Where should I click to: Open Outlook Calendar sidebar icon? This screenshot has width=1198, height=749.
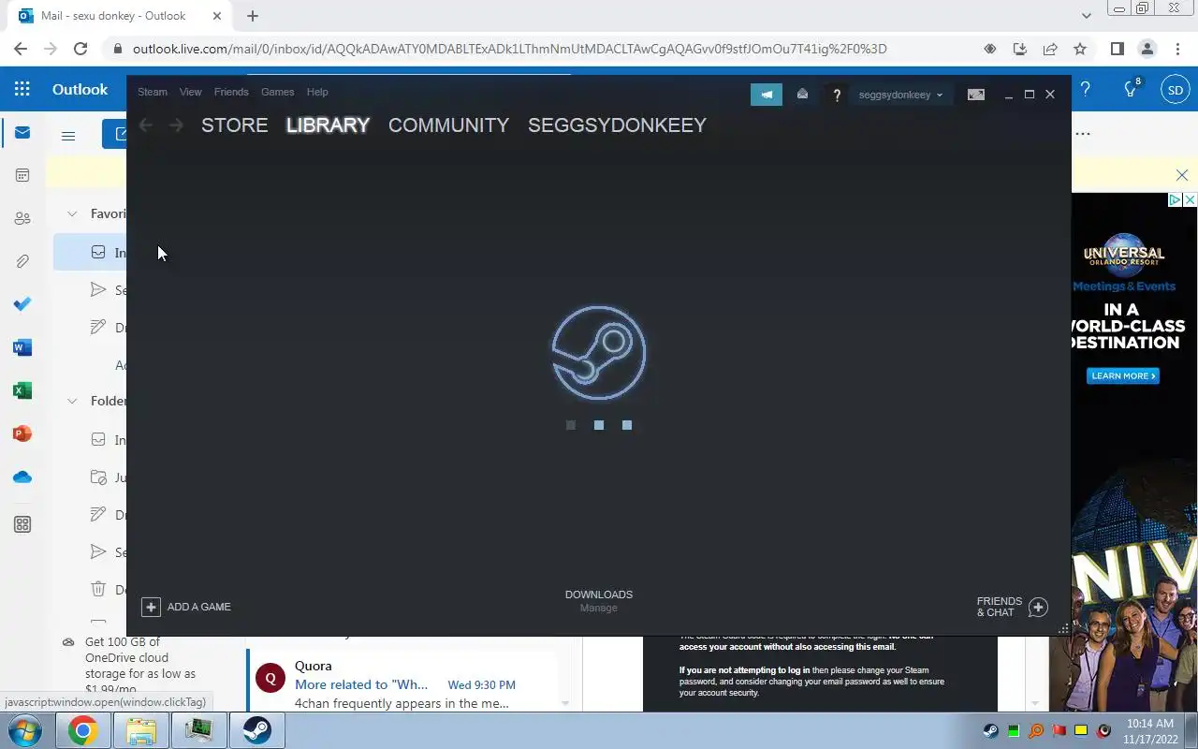click(x=22, y=175)
